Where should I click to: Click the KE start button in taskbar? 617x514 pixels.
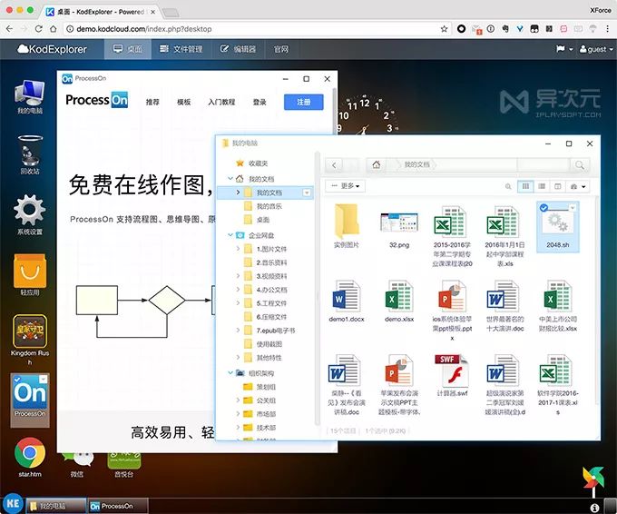[x=12, y=505]
